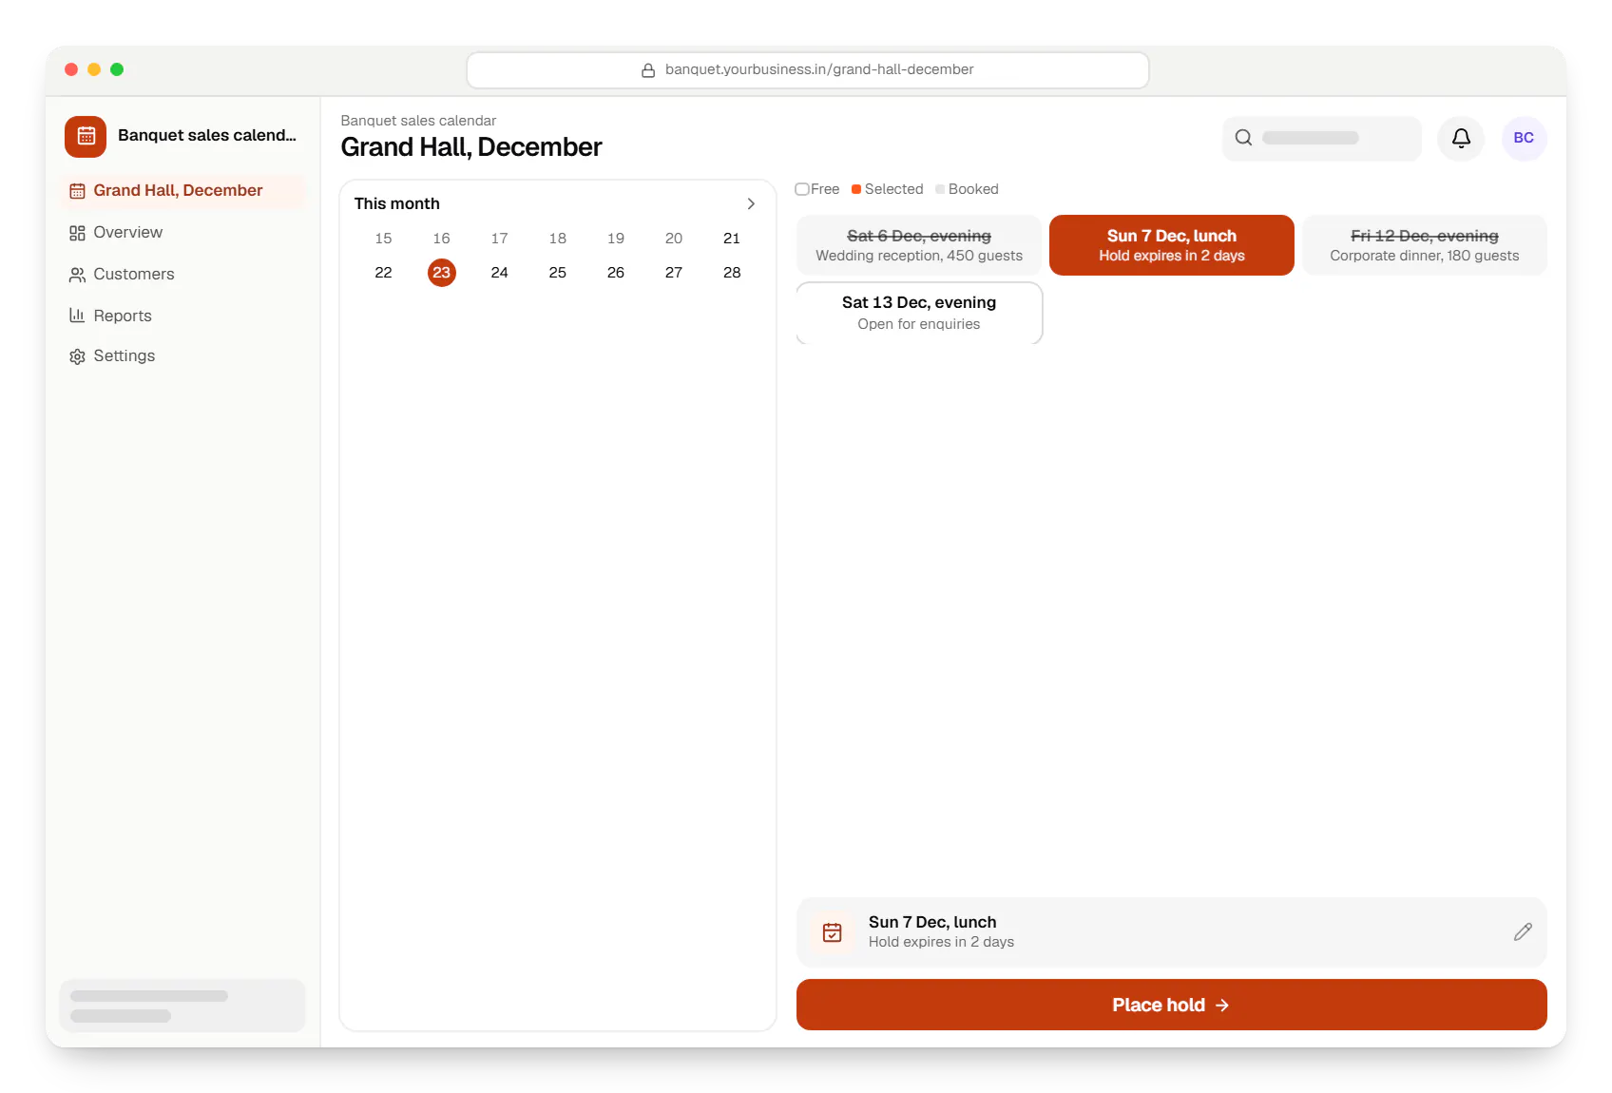Open Settings from sidebar
Image resolution: width=1612 pixels, height=1093 pixels.
(x=182, y=355)
